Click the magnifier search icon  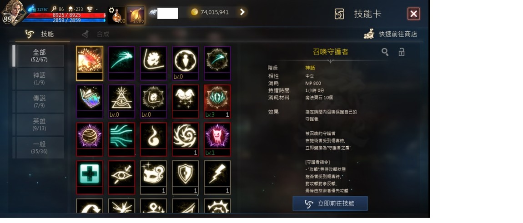(385, 52)
